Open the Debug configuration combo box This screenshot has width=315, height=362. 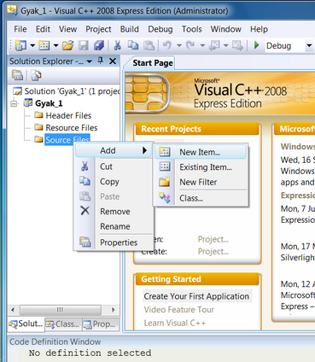tap(309, 45)
